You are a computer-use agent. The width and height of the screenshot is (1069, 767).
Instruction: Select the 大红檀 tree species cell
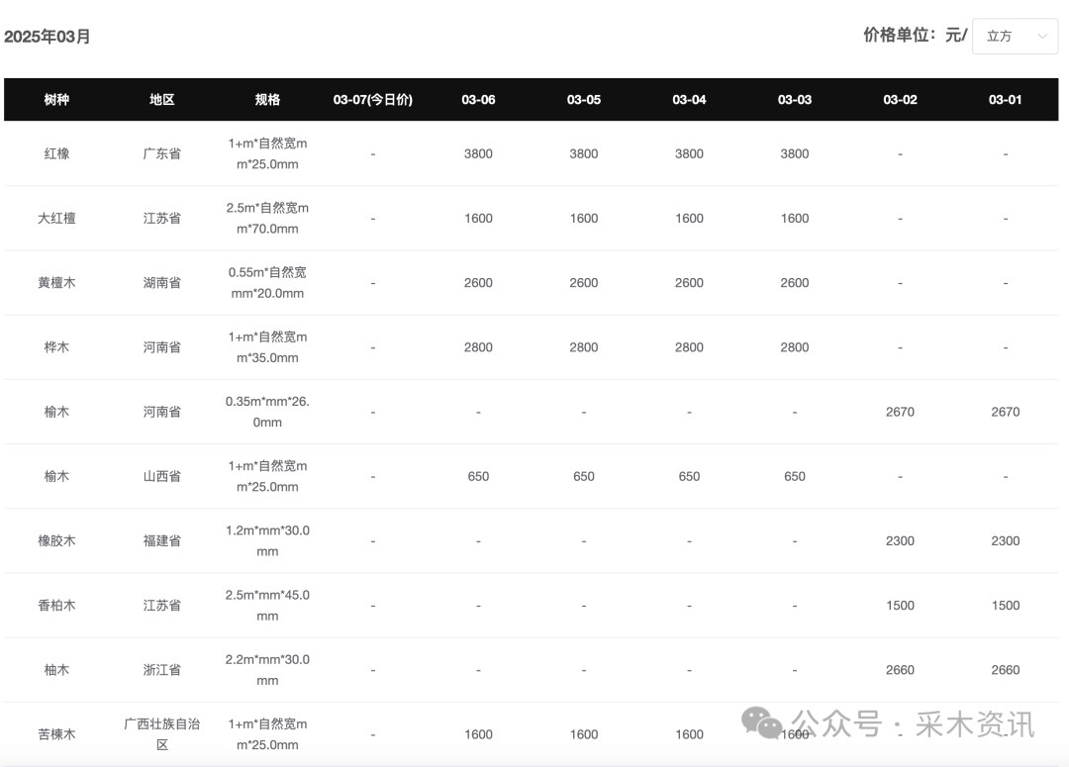point(56,218)
